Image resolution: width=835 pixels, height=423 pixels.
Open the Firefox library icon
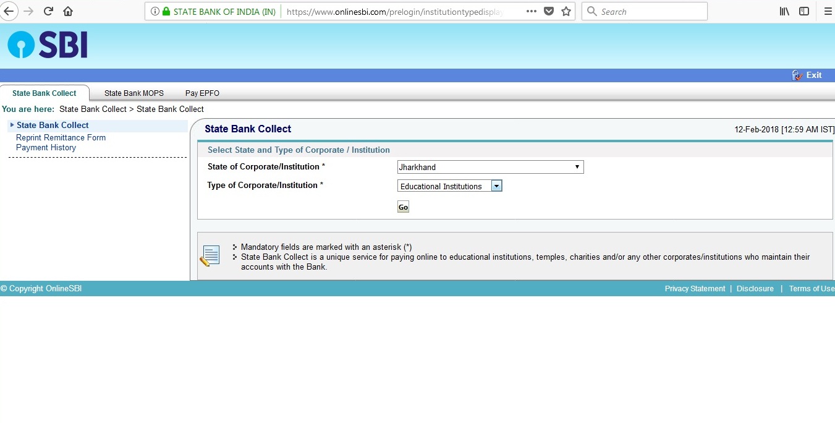point(784,11)
